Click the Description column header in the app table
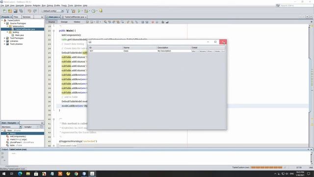Viewport: 314px width, 177px height. [x=174, y=48]
